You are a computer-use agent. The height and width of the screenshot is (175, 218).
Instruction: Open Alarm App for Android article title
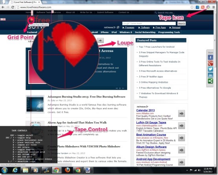point(77,123)
